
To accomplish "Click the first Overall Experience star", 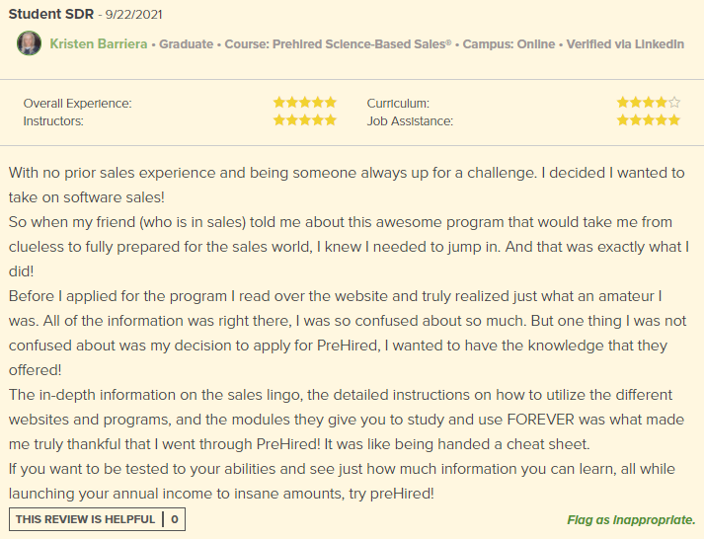I will pos(279,103).
